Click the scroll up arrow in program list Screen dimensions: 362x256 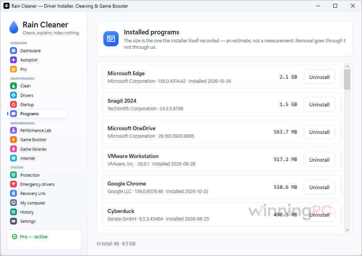point(347,66)
